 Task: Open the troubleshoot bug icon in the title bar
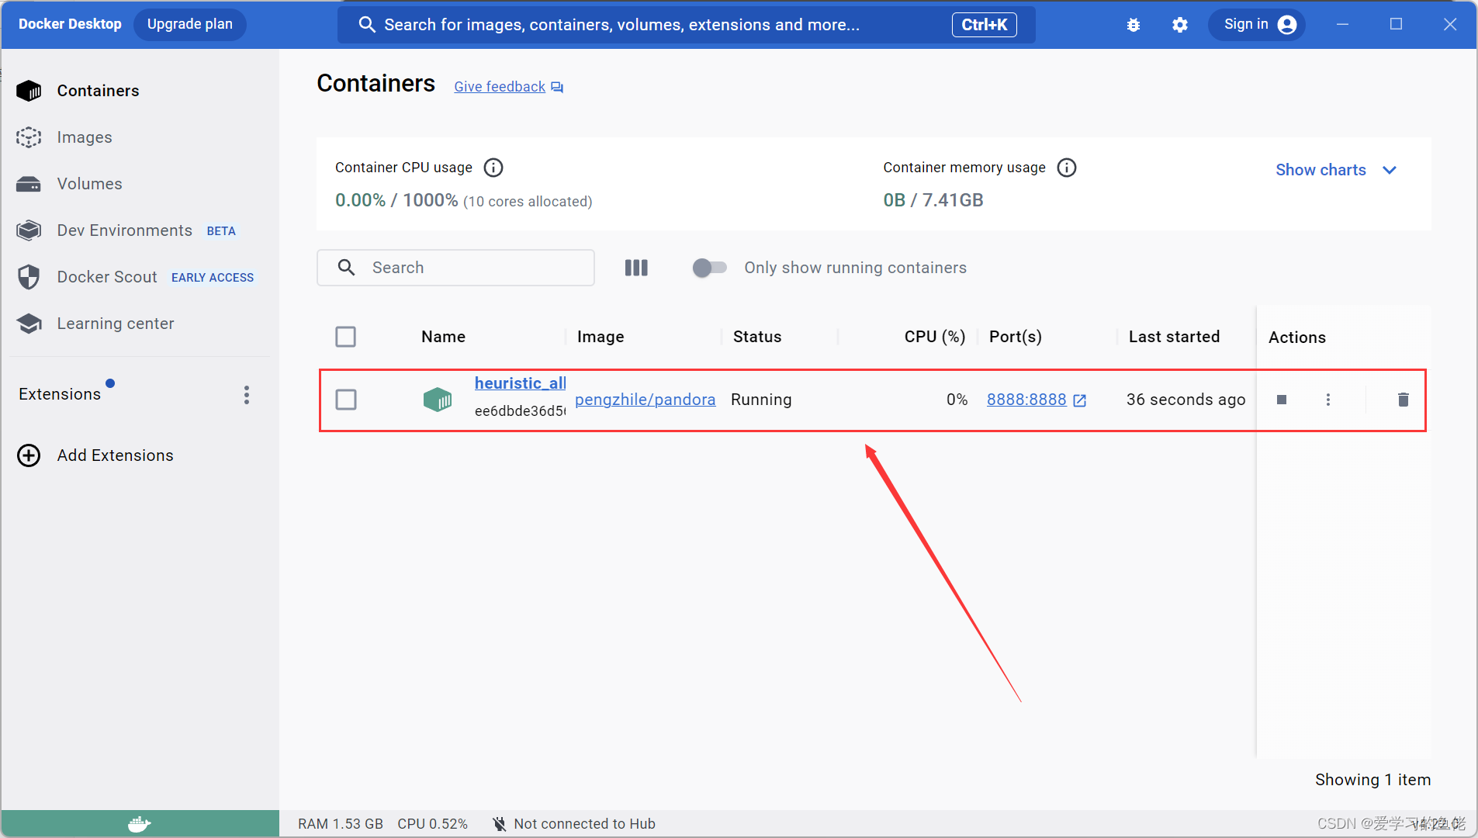1134,25
